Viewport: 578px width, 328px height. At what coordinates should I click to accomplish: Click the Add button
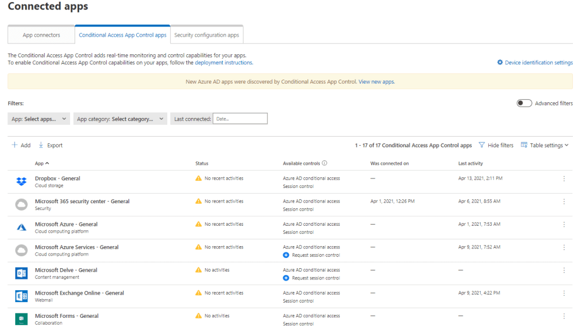coord(21,145)
